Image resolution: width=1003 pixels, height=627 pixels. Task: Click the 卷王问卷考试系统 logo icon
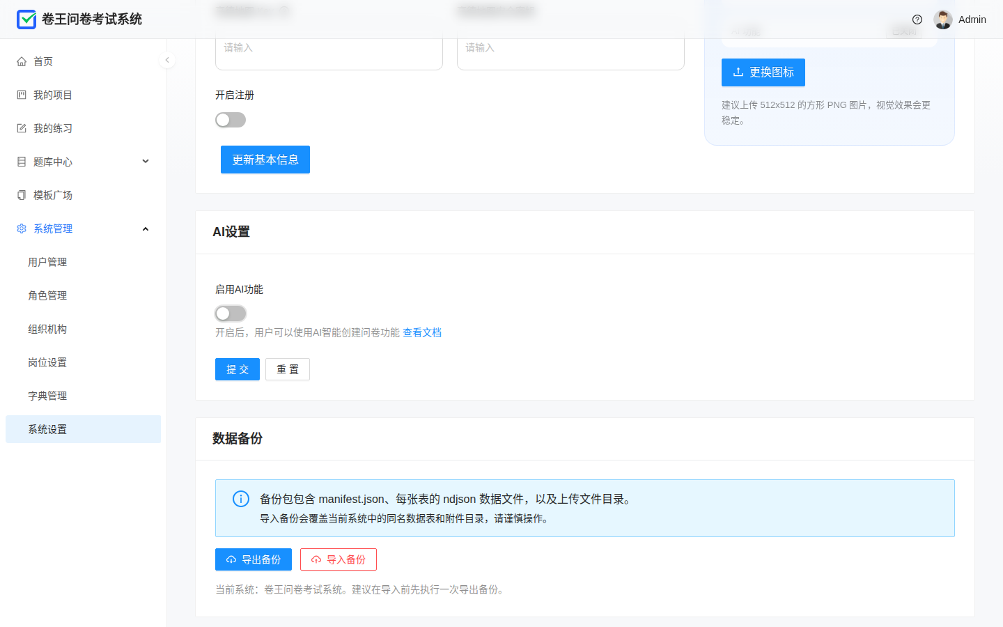pyautogui.click(x=26, y=20)
